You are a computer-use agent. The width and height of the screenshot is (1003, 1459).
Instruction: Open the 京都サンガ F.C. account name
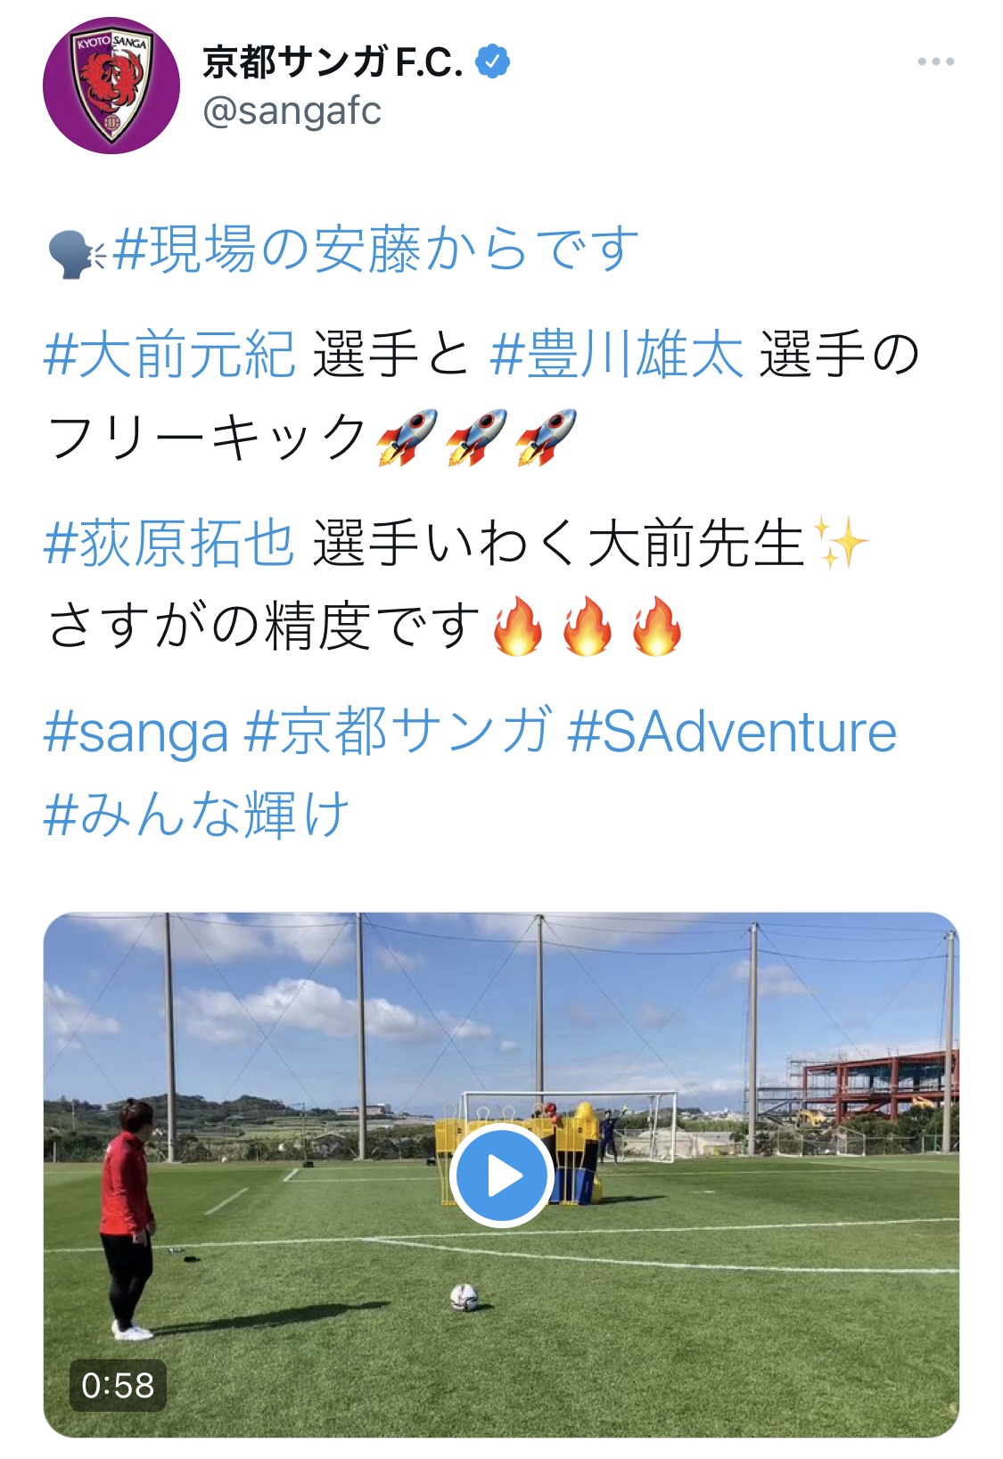333,61
